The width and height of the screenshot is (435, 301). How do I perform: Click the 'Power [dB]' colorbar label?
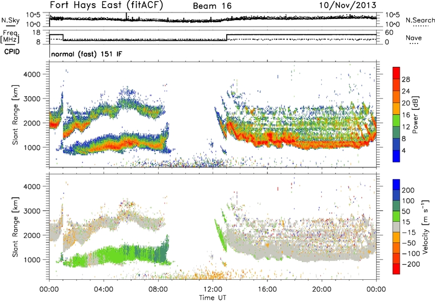pos(415,115)
